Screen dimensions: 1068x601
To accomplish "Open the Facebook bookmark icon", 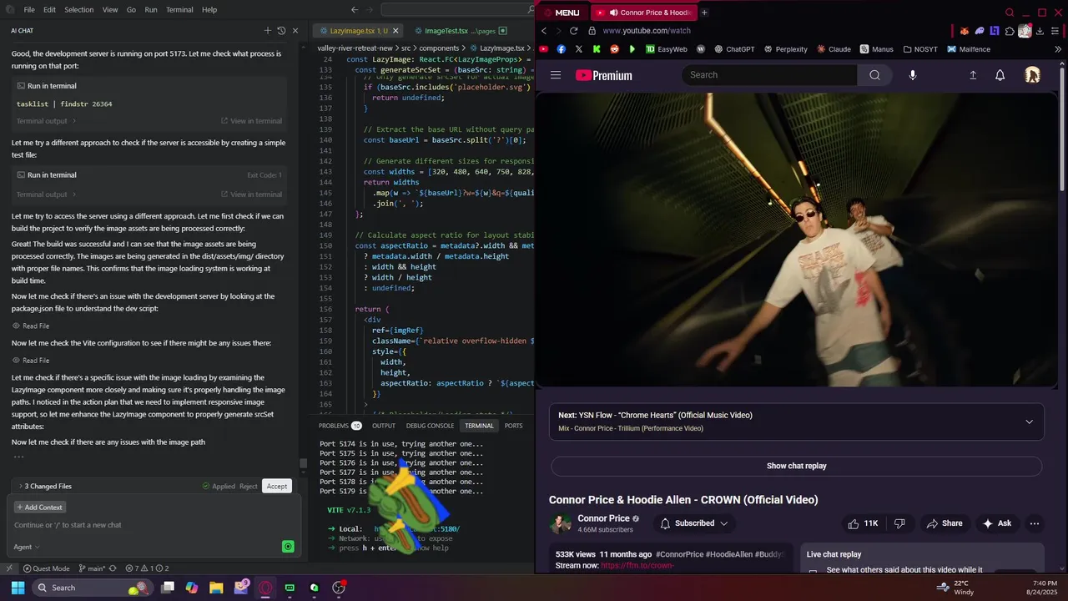I will pyautogui.click(x=561, y=49).
